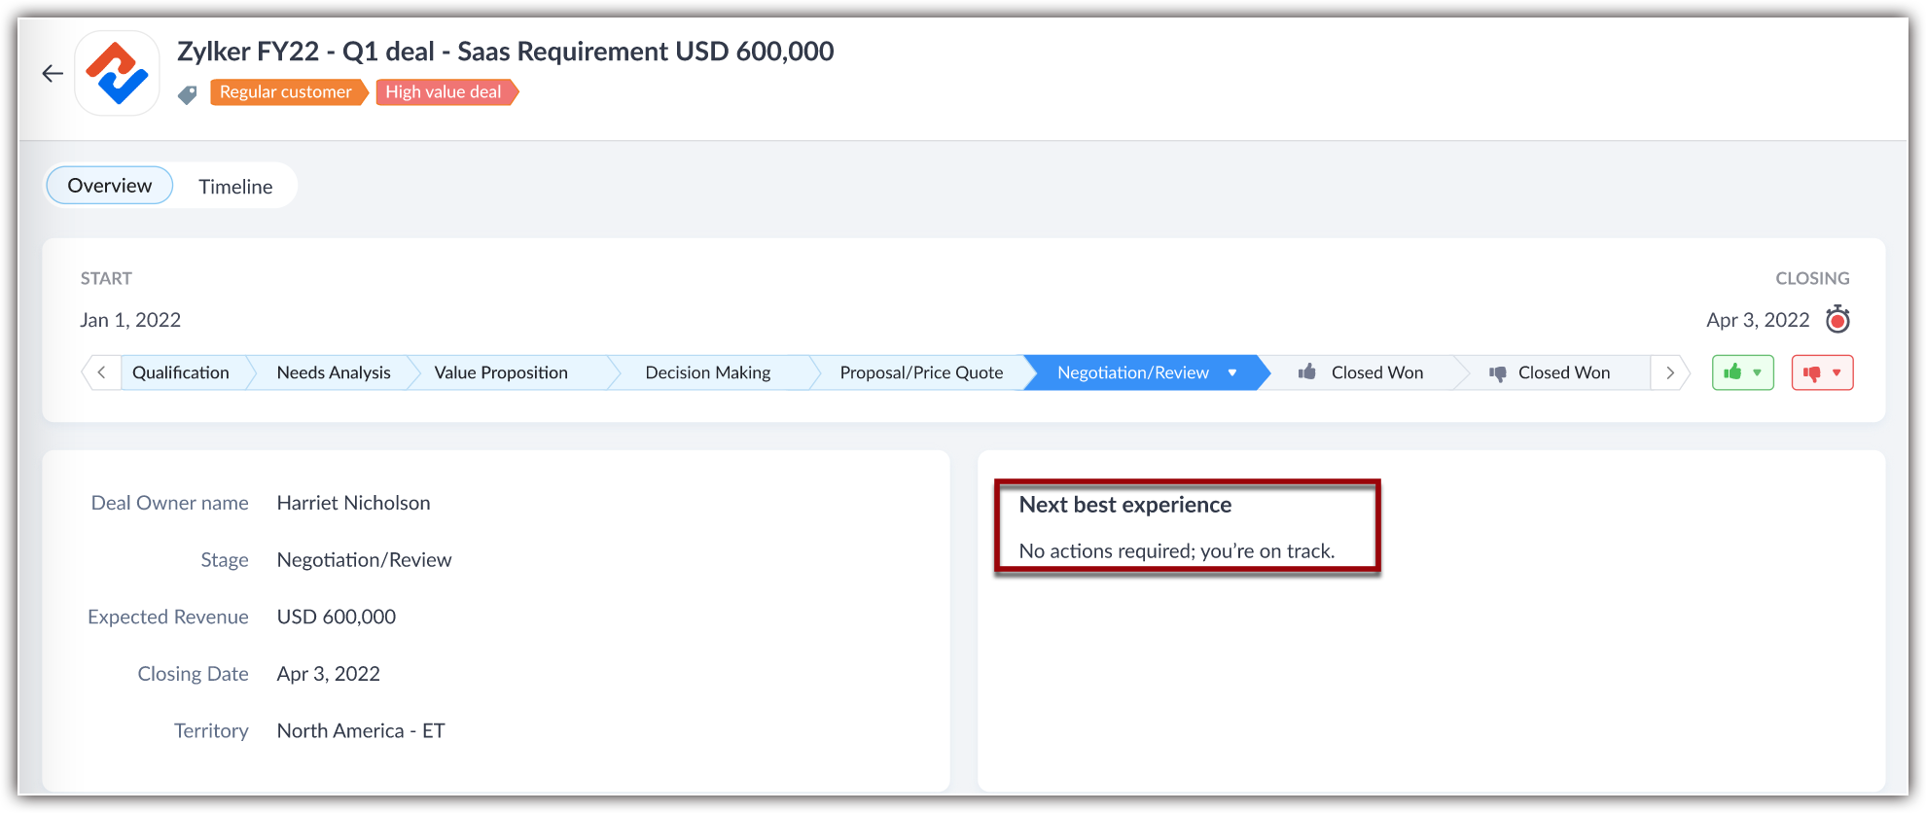The height and width of the screenshot is (813, 1926).
Task: Click the 'No actions required' message
Action: 1177,551
